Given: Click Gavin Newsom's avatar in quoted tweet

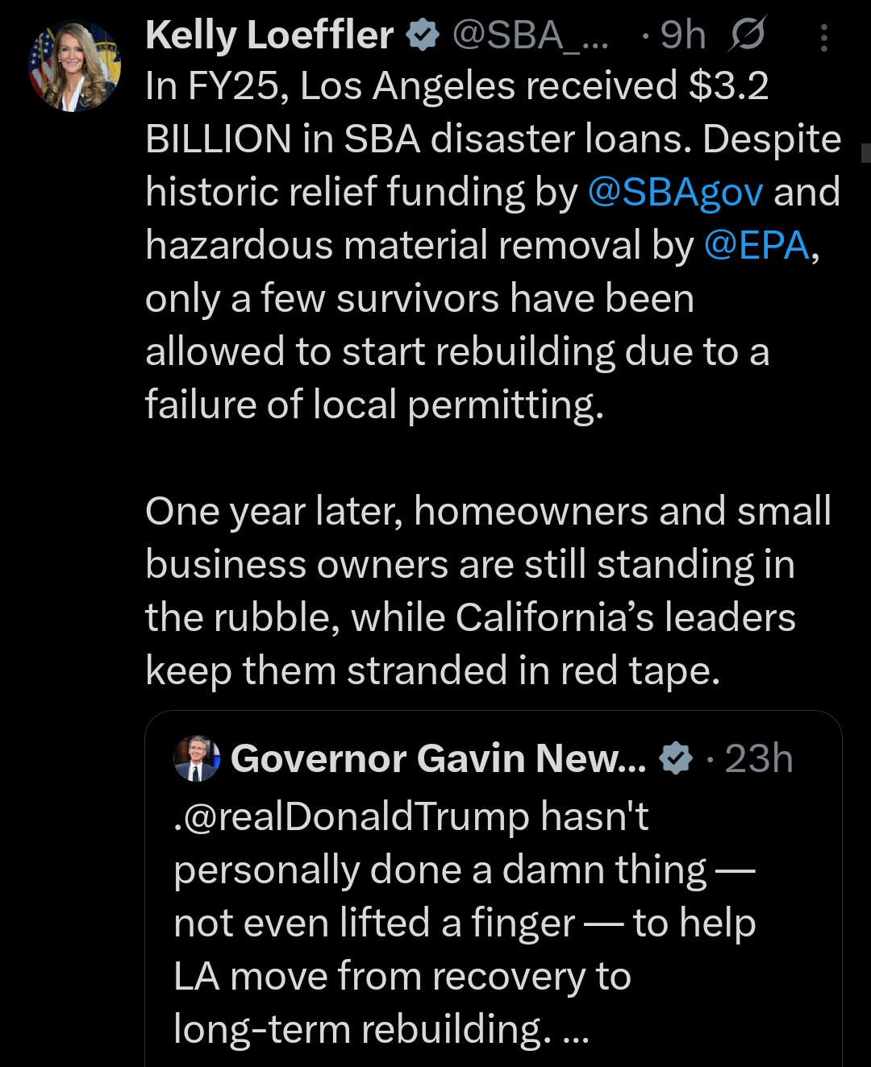Looking at the screenshot, I should [196, 758].
